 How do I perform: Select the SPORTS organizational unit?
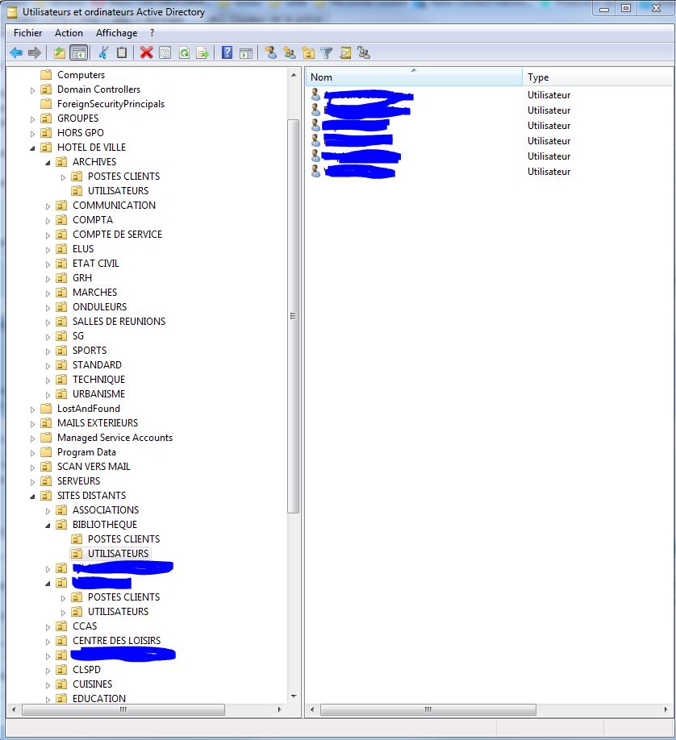point(90,351)
